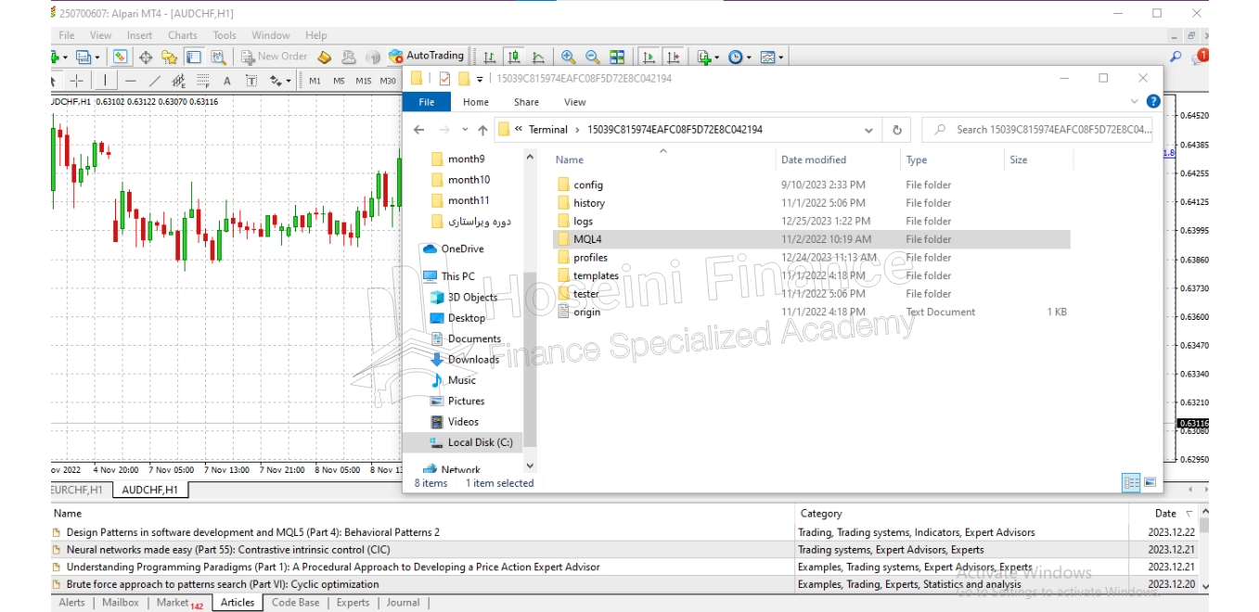Image resolution: width=1259 pixels, height=612 pixels.
Task: Switch to details view layout
Action: click(1131, 482)
